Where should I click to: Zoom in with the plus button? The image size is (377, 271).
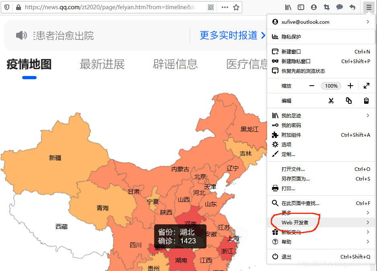(350, 86)
